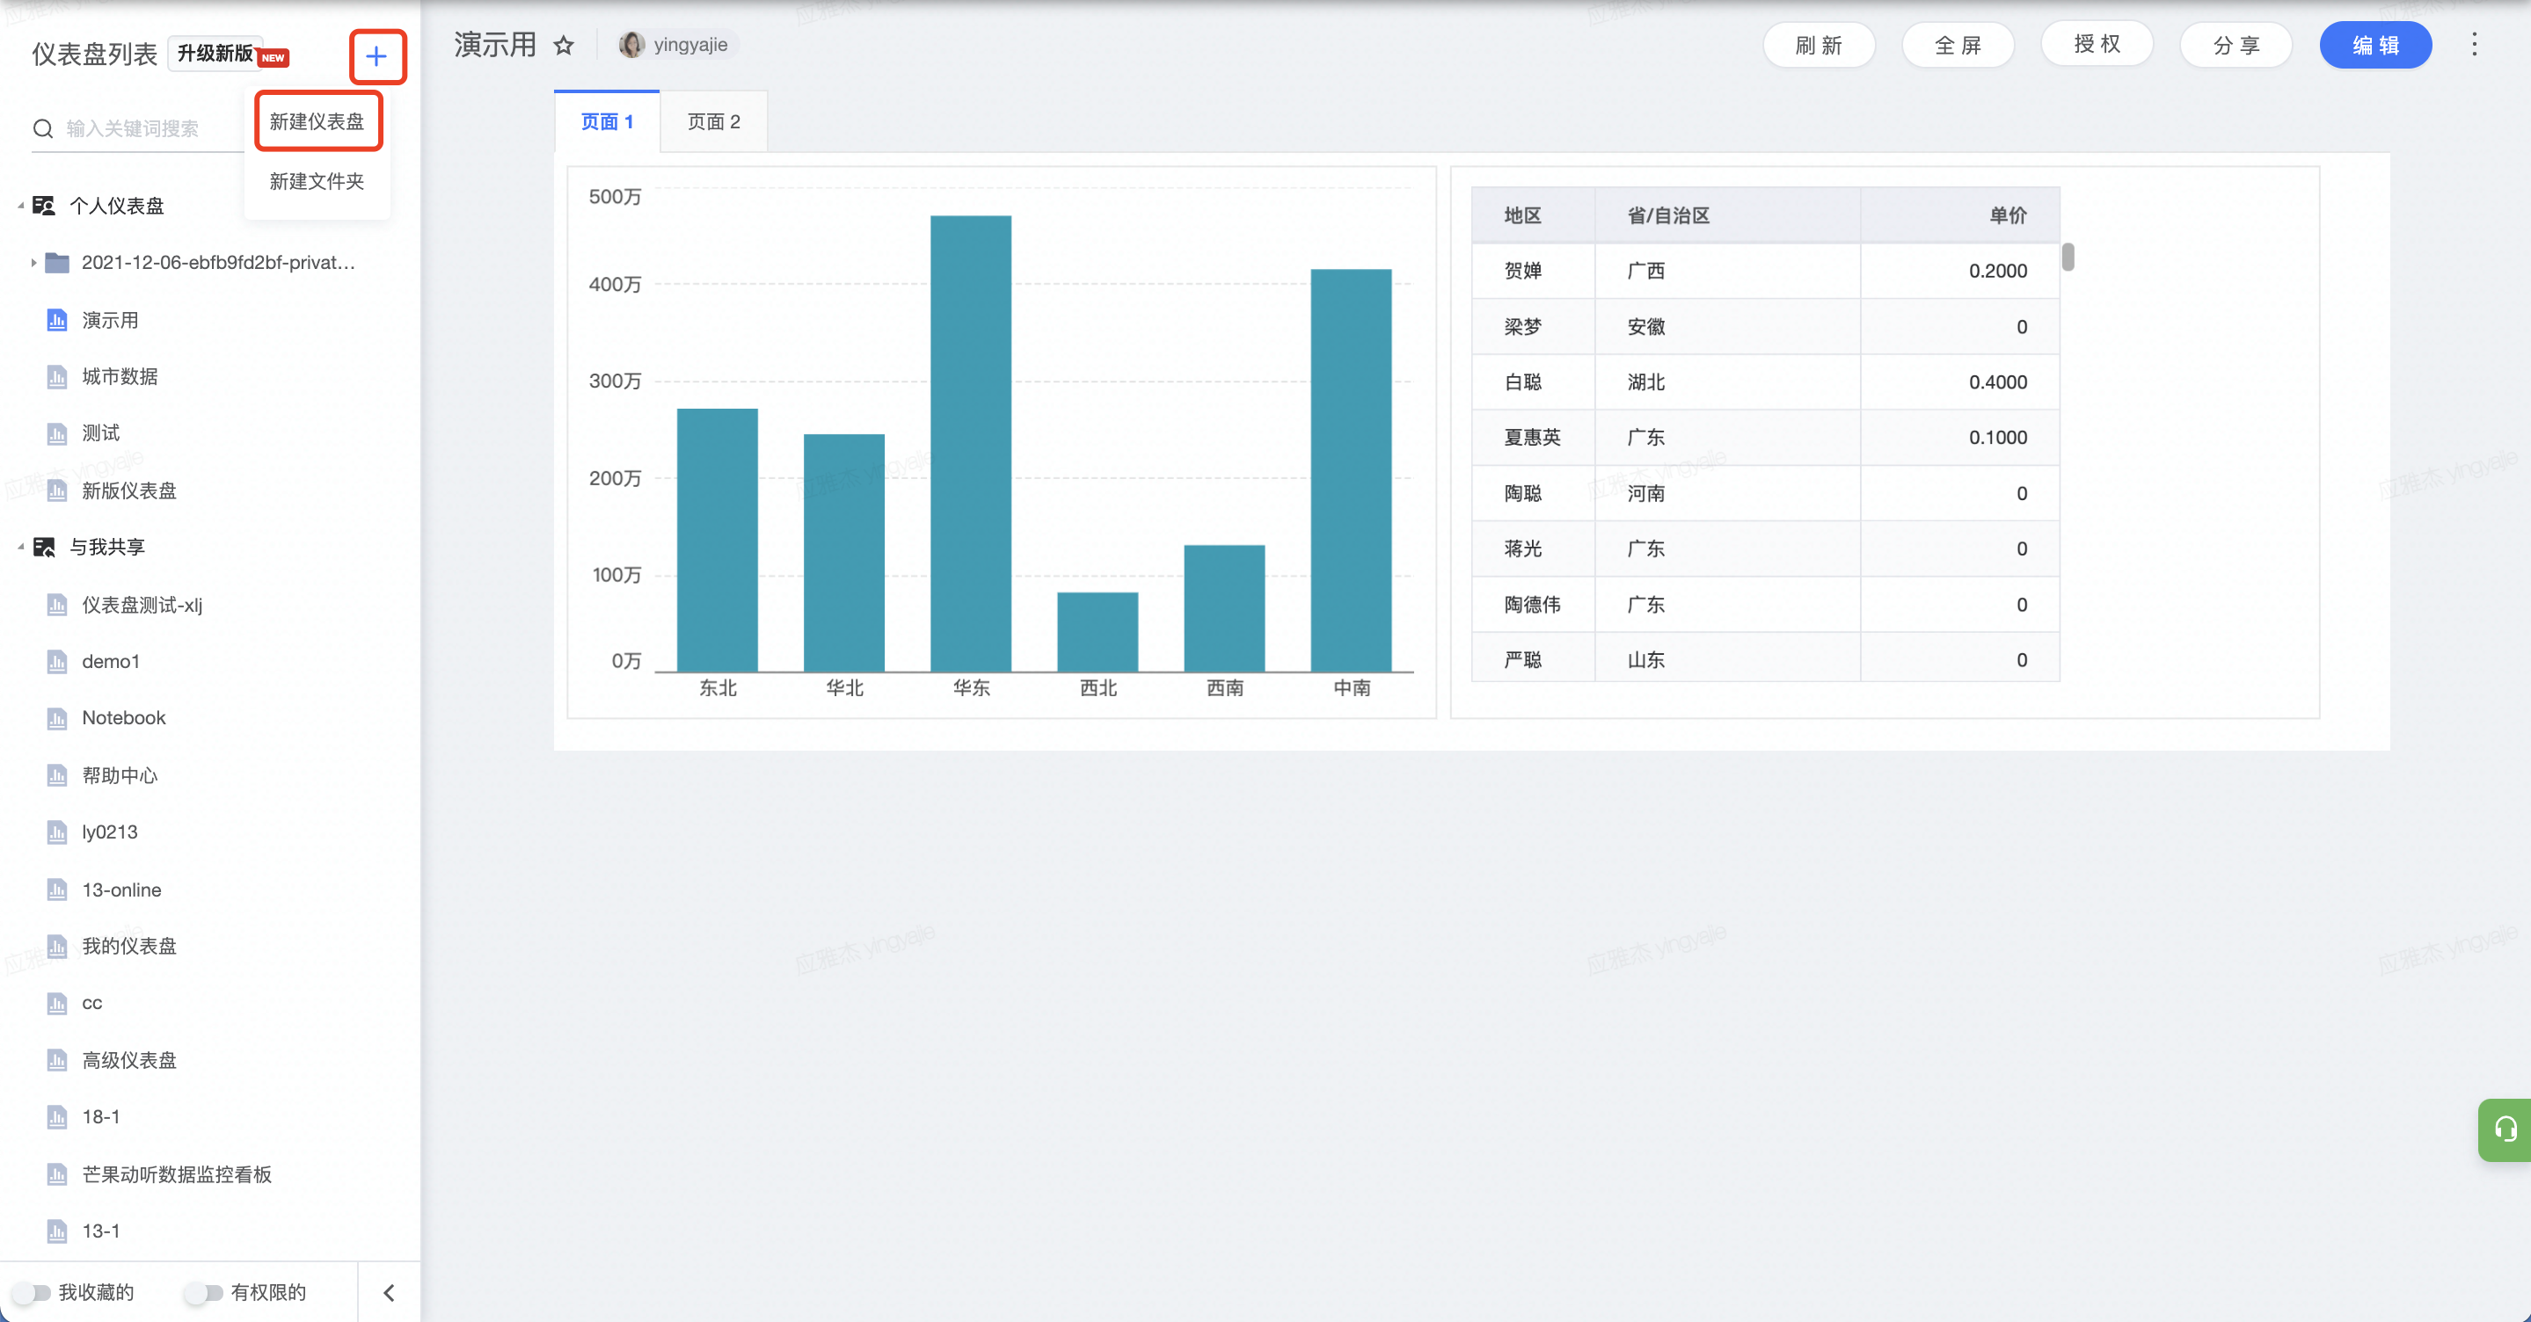The image size is (2531, 1322).
Task: Click the dashboard icon beside 18-1
Action: click(57, 1116)
